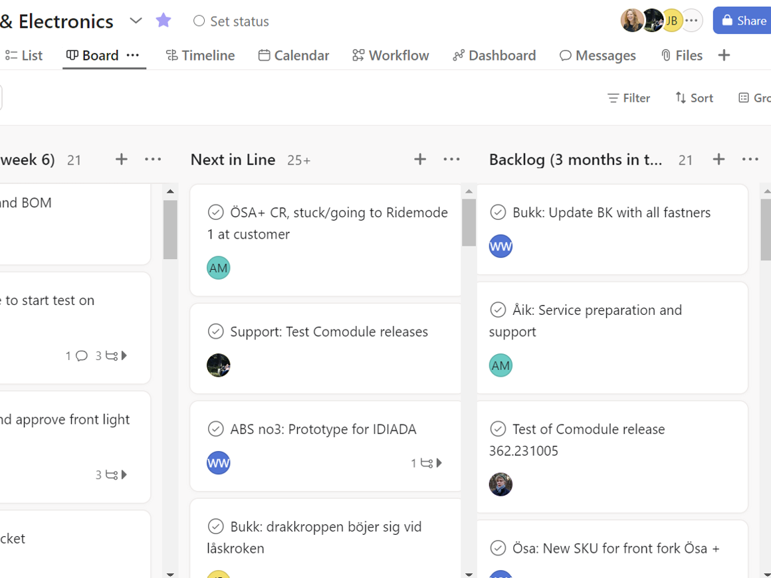The image size is (771, 578).
Task: Open Next in Line column options menu
Action: tap(451, 159)
